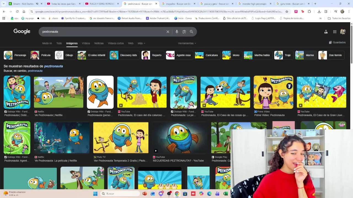Open Microsoft Teams from the taskbar
Screen dimensions: 353x198
[217, 194]
